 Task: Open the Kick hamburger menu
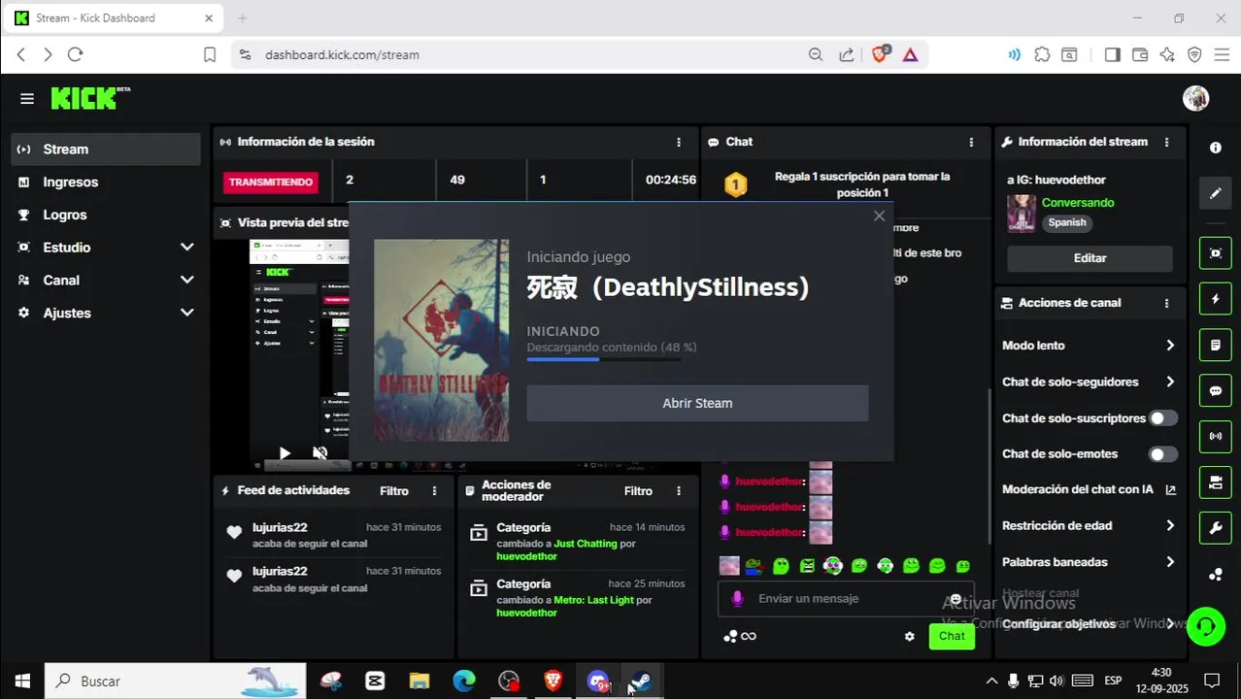click(x=27, y=98)
